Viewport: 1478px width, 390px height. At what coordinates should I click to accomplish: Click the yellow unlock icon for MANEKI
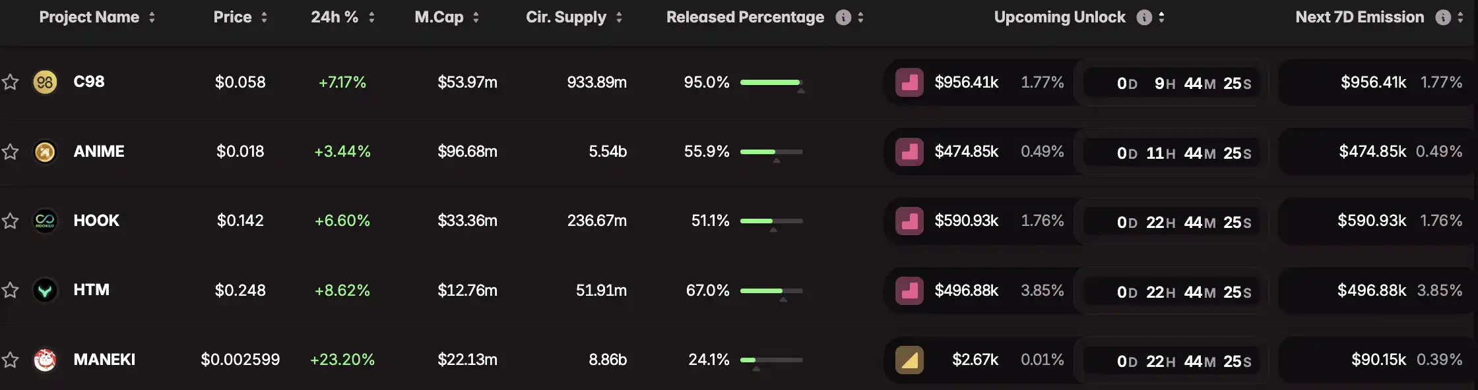pyautogui.click(x=909, y=360)
